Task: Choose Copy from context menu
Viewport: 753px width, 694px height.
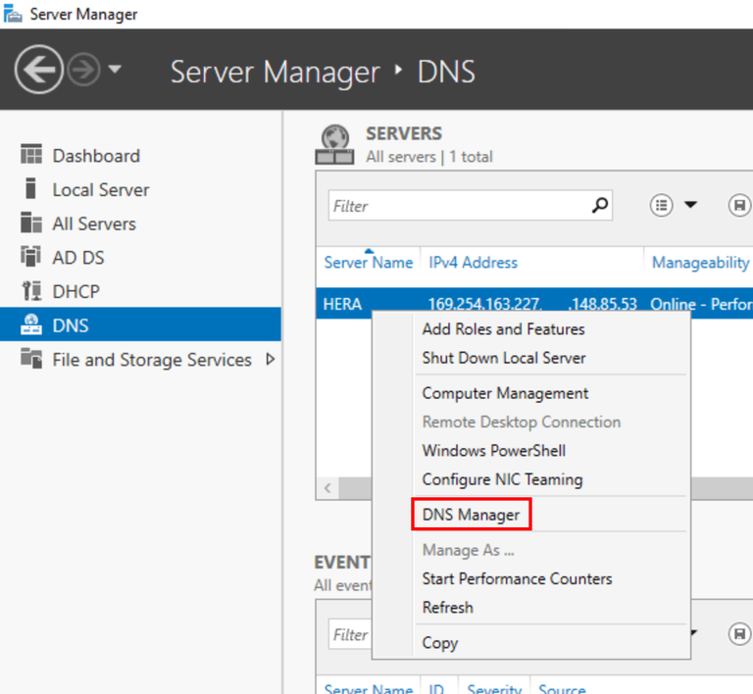Action: (x=440, y=643)
